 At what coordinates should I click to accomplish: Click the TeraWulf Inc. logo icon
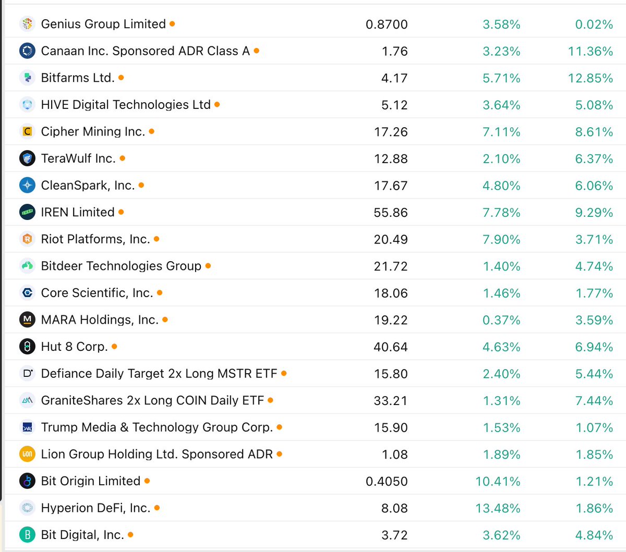tap(27, 158)
